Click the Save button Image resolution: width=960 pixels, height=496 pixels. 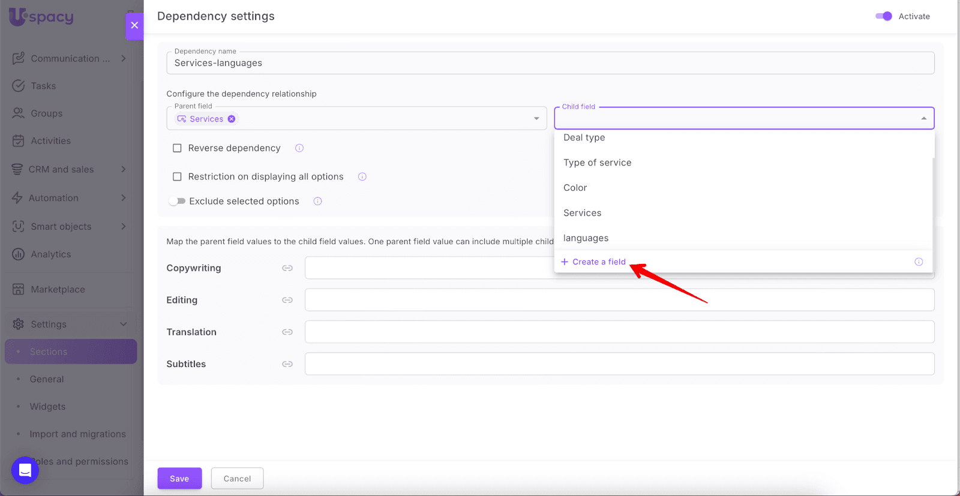[x=179, y=479]
